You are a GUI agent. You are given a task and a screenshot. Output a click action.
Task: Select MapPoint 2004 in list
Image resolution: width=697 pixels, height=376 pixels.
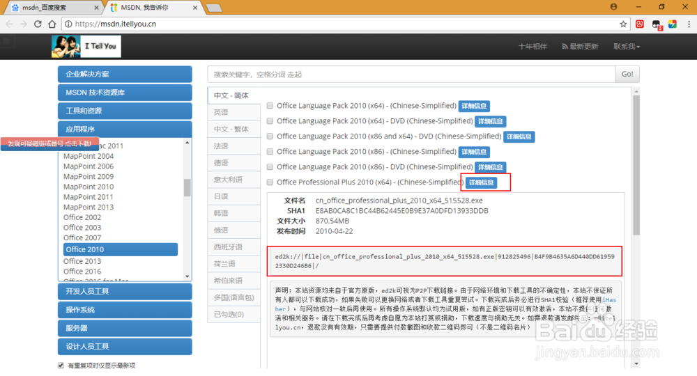coord(89,156)
